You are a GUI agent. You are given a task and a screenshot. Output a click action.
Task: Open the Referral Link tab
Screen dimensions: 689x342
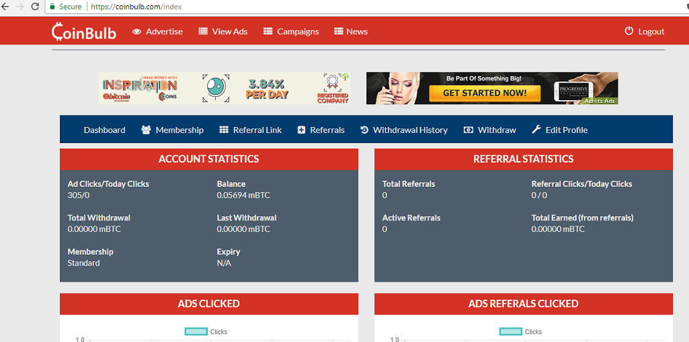coord(257,130)
